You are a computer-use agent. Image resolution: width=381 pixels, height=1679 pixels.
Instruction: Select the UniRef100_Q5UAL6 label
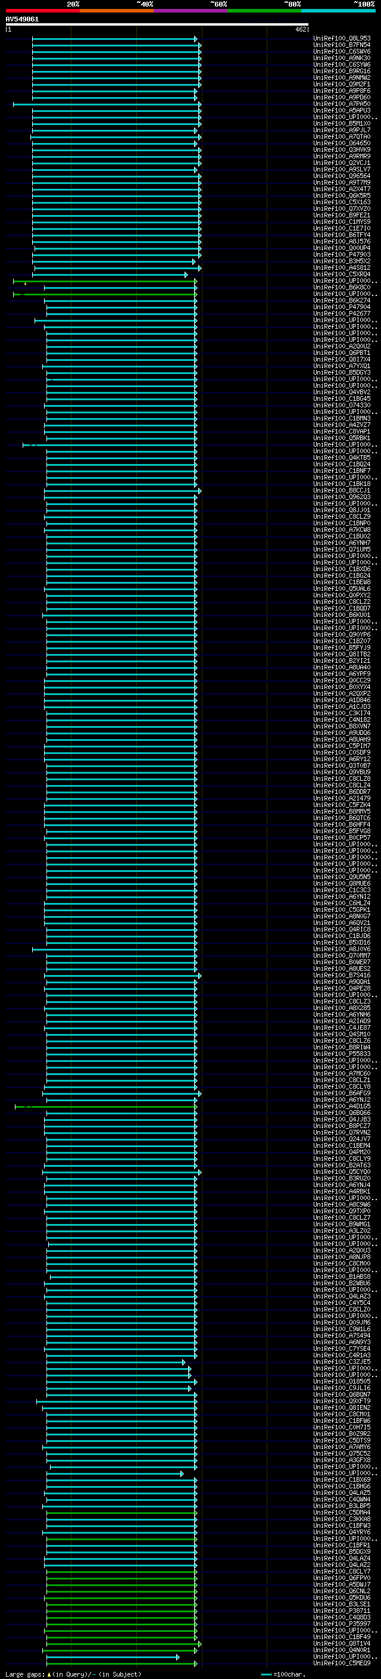click(341, 588)
